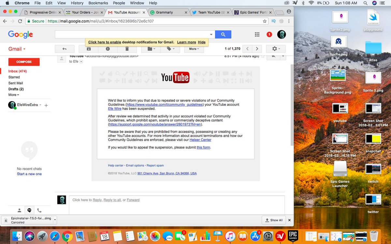Open the History menu in menu bar
391x244 pixels.
pyautogui.click(x=77, y=3)
